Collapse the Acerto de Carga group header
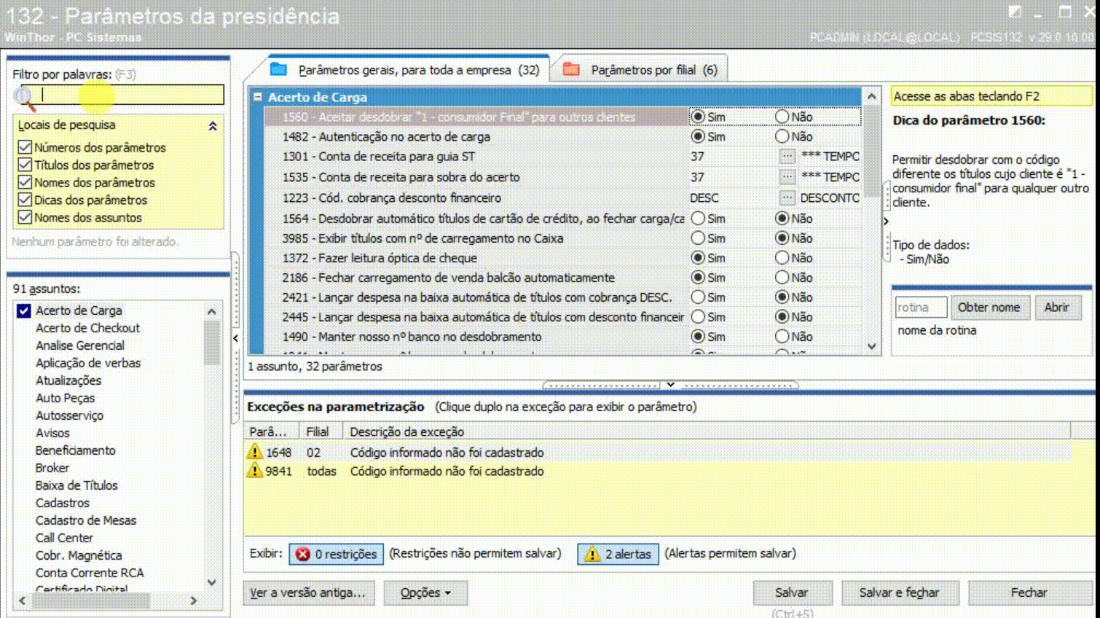The height and width of the screenshot is (618, 1100). click(x=257, y=96)
